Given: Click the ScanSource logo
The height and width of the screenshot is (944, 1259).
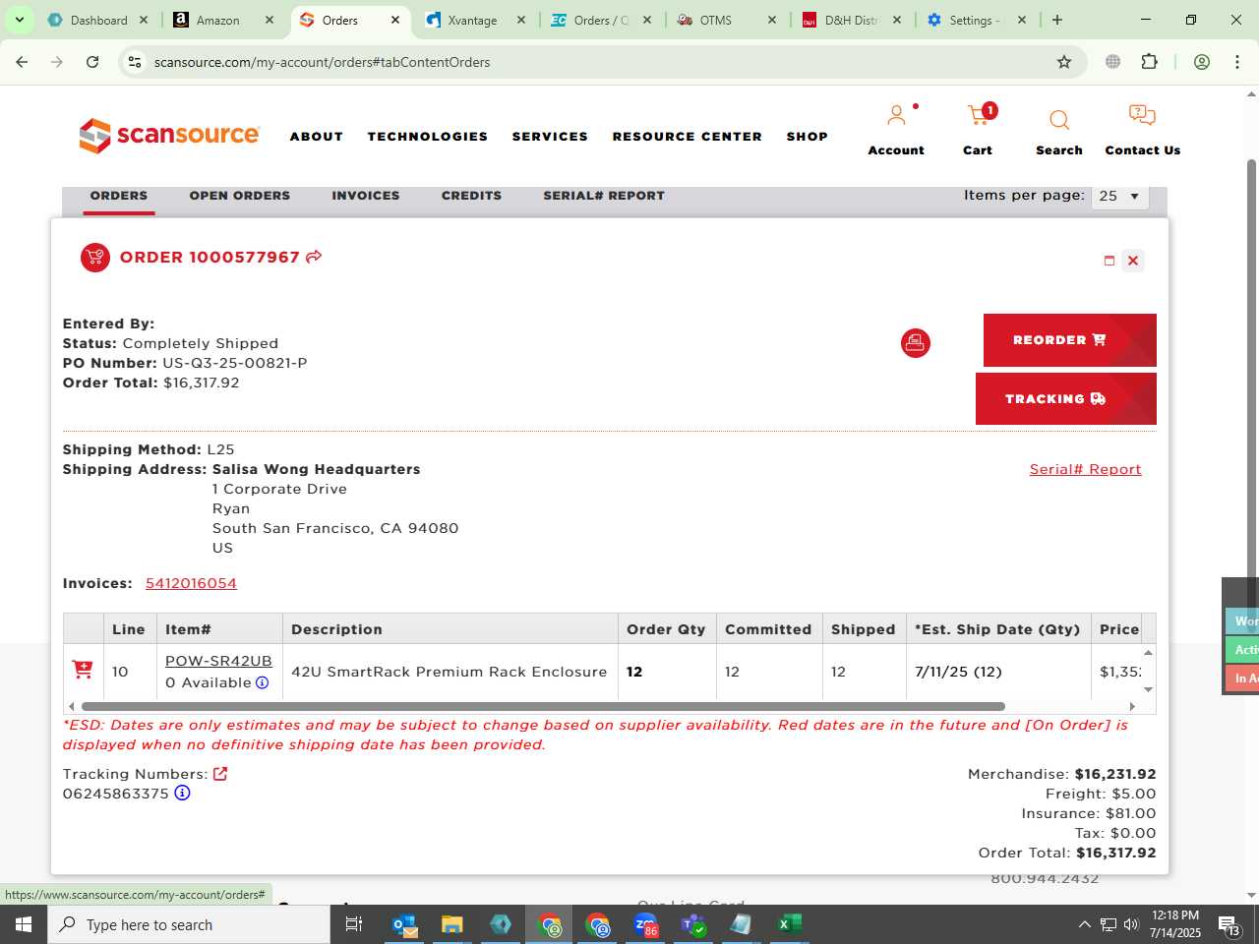Looking at the screenshot, I should pyautogui.click(x=169, y=136).
